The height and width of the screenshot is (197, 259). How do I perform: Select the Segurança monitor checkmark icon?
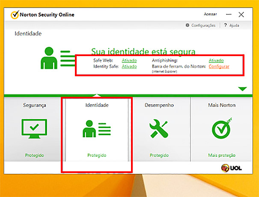tap(34, 128)
